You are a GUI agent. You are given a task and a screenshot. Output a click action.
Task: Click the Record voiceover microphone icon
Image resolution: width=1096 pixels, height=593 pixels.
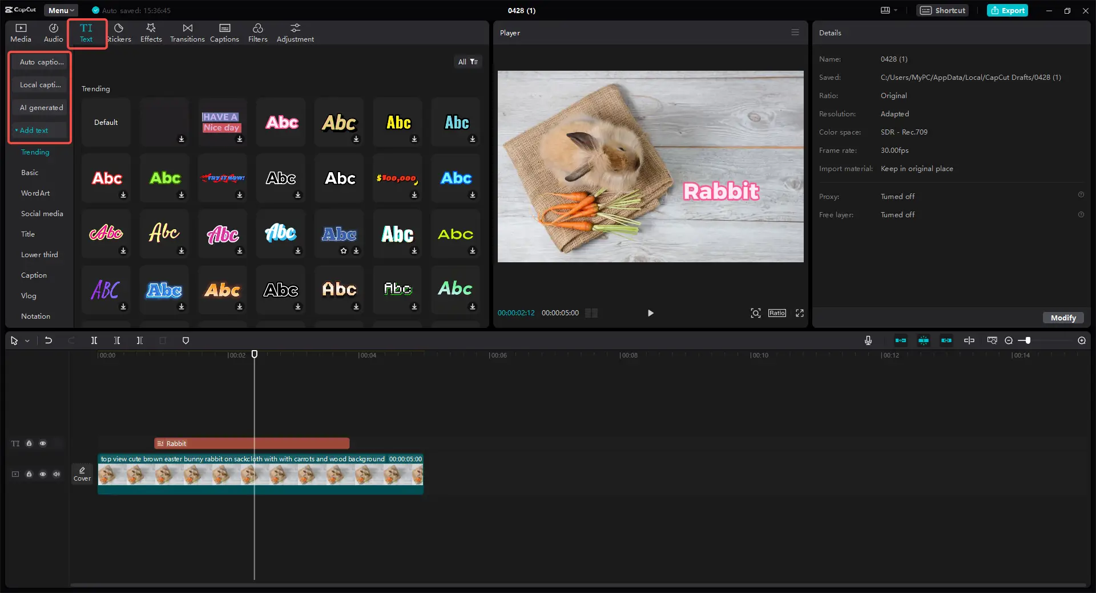pos(868,340)
